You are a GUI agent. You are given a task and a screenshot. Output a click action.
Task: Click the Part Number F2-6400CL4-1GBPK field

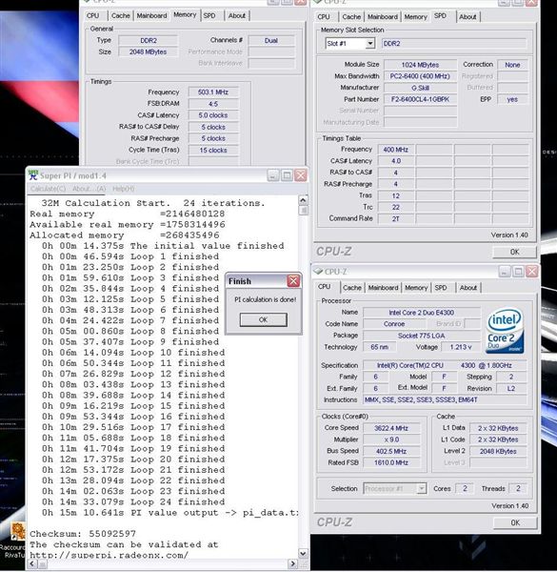[x=420, y=99]
